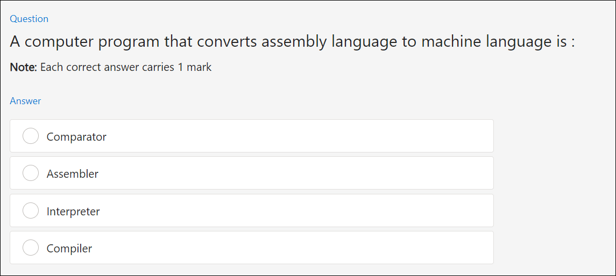Screen dimensions: 616x276
Task: Click the Interpreter option text
Action: (x=73, y=212)
